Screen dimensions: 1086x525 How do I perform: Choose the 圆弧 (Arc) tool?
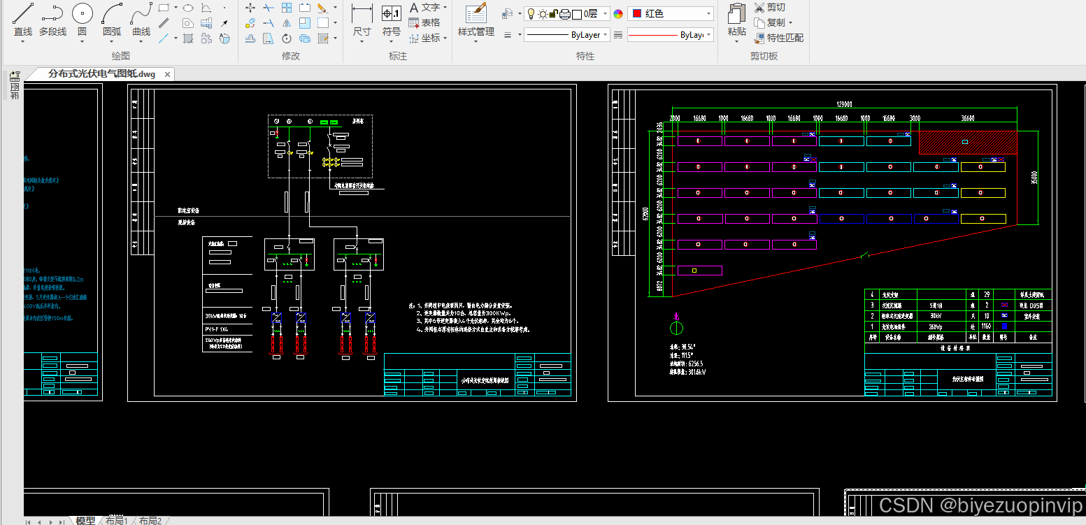coord(112,20)
